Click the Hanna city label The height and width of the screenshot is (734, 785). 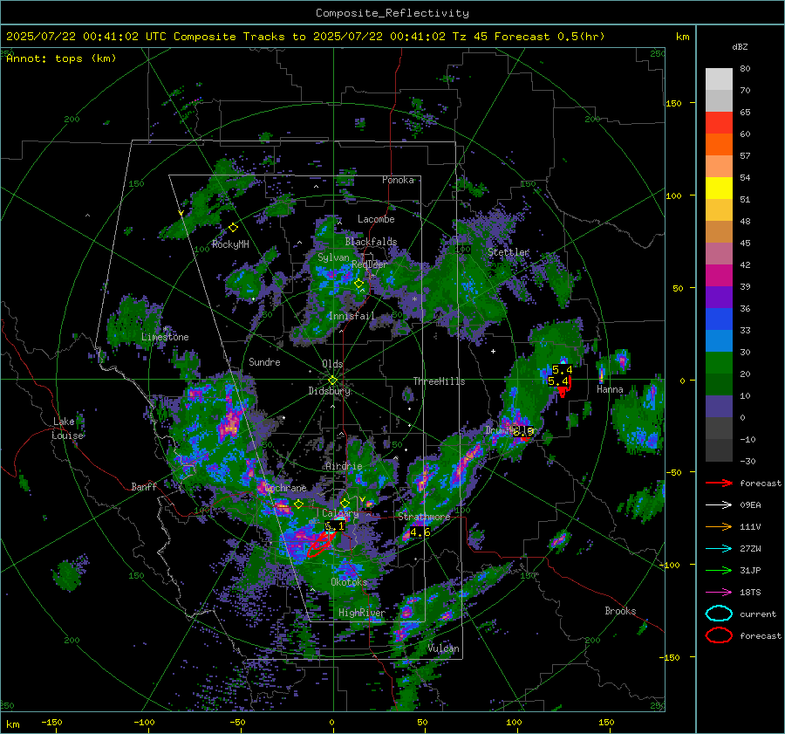point(610,389)
